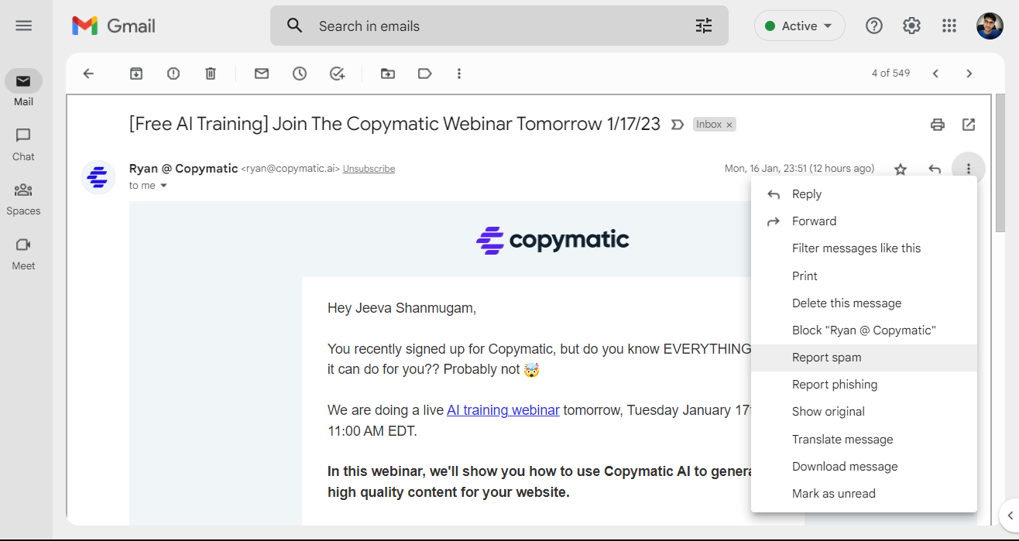This screenshot has height=541, width=1019.
Task: Go to older email arrow
Action: coord(969,74)
